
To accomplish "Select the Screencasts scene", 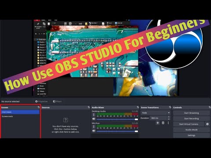I will coord(20,116).
